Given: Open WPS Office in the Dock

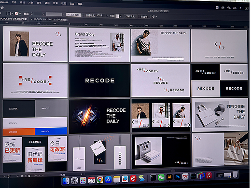Looking at the screenshot, I should (185, 176).
